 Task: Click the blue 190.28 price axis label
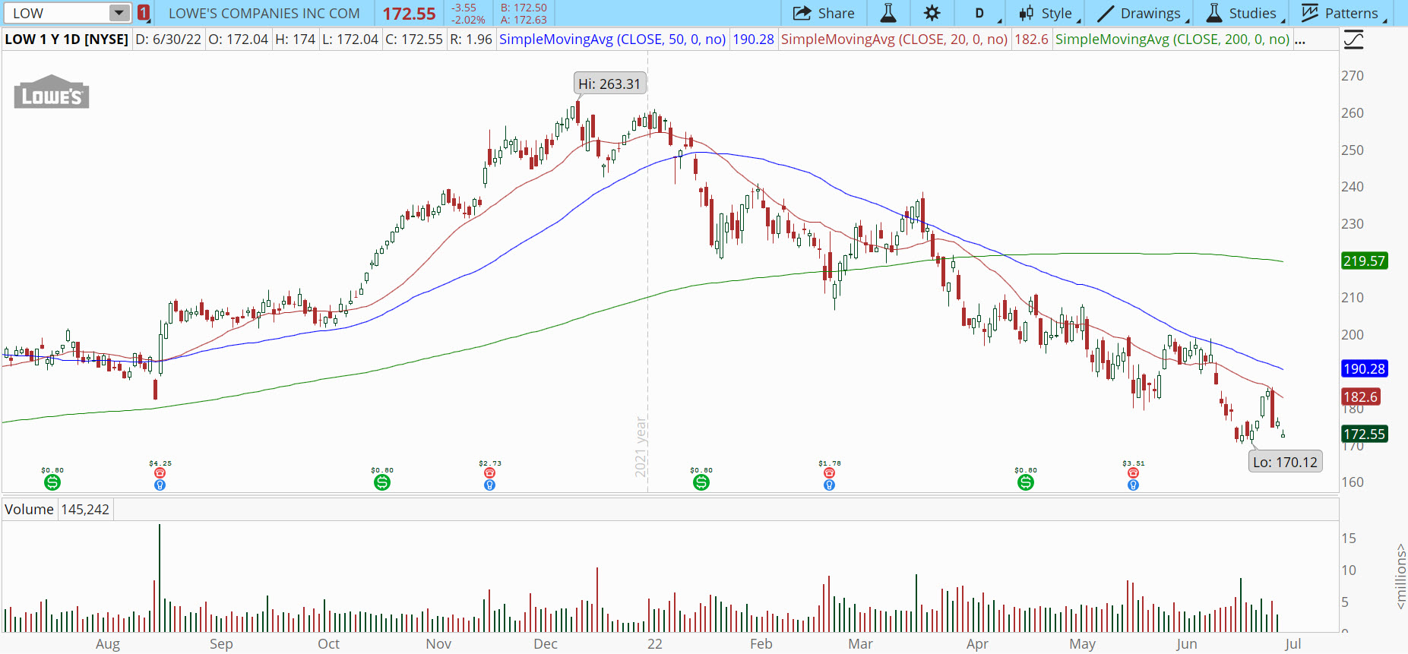[x=1365, y=368]
